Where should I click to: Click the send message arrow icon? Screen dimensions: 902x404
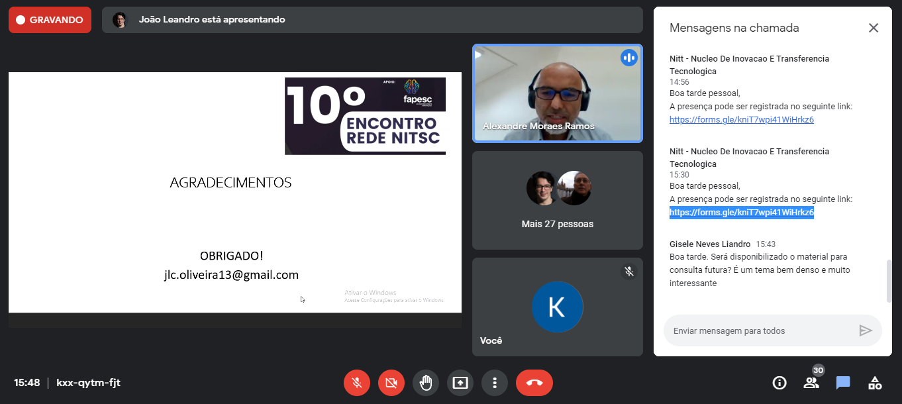click(865, 330)
